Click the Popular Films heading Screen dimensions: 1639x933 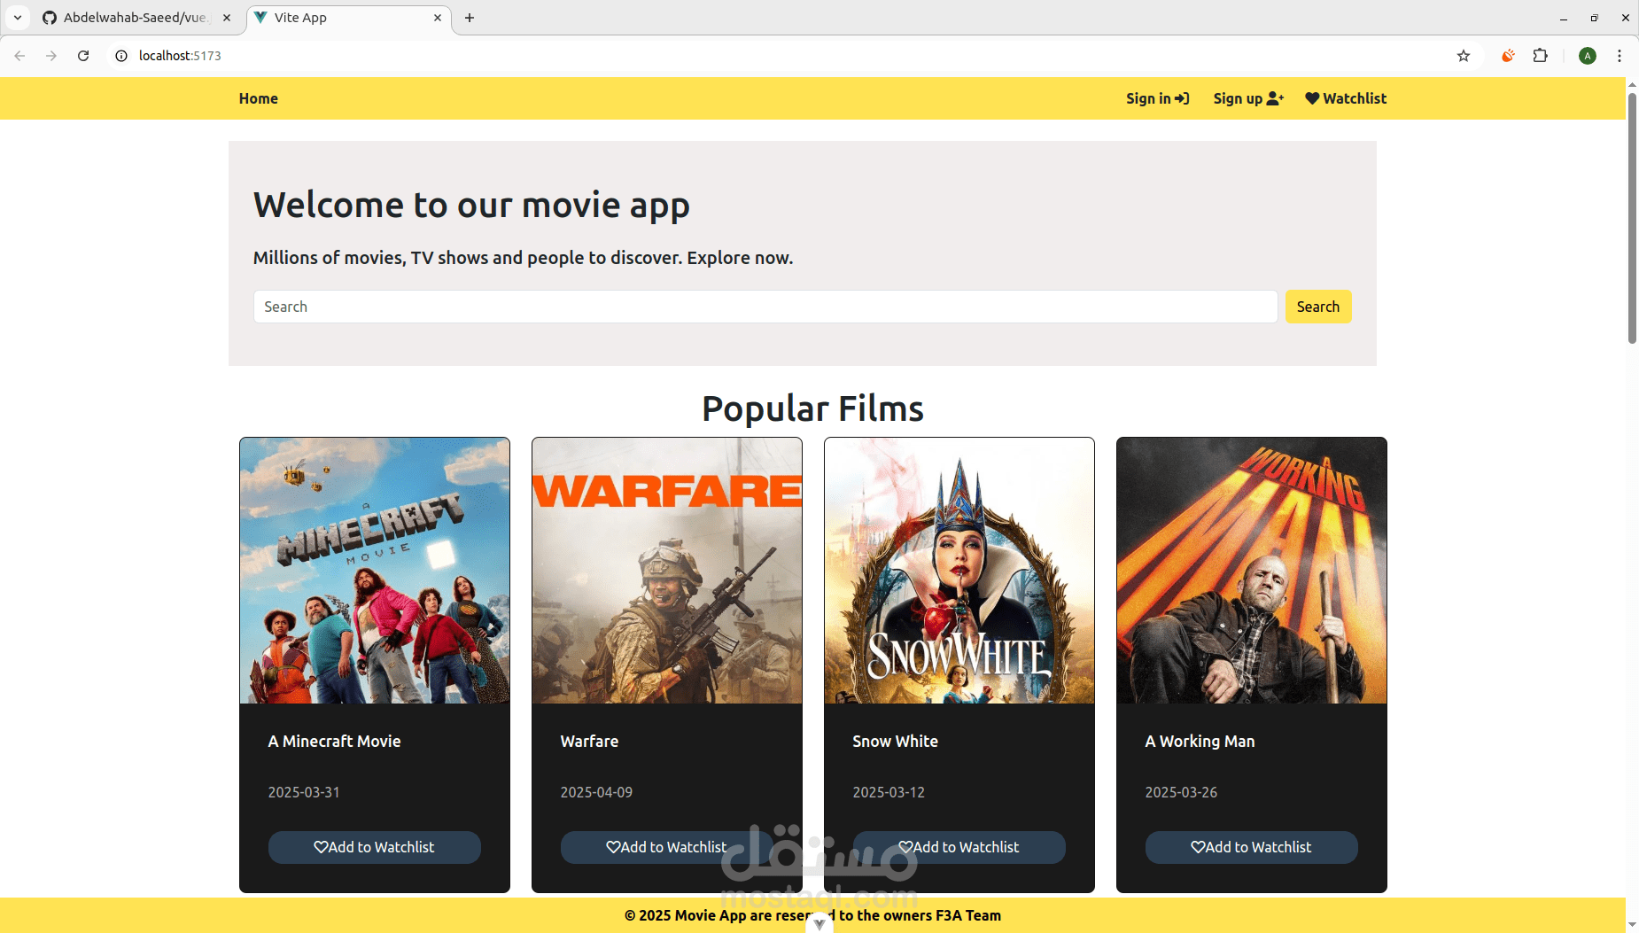click(813, 408)
